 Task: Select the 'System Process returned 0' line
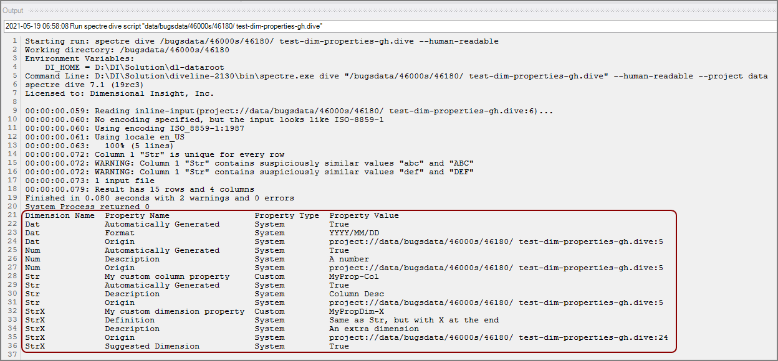[87, 206]
